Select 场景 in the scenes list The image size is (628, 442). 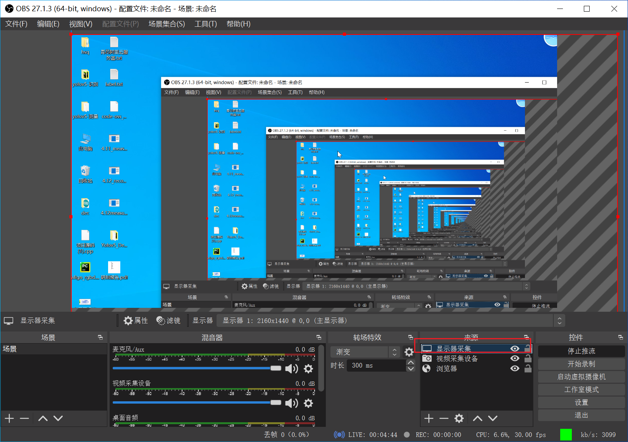pyautogui.click(x=53, y=349)
